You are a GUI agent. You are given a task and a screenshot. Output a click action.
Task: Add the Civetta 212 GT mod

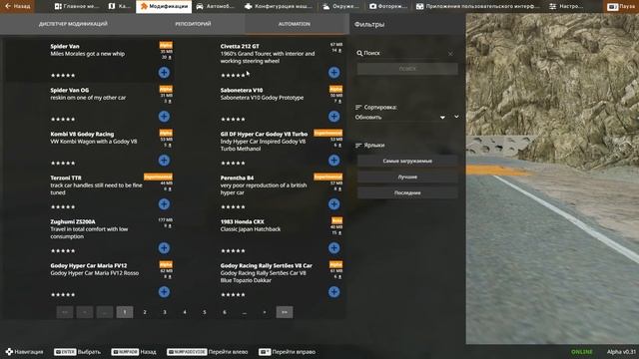pyautogui.click(x=333, y=73)
